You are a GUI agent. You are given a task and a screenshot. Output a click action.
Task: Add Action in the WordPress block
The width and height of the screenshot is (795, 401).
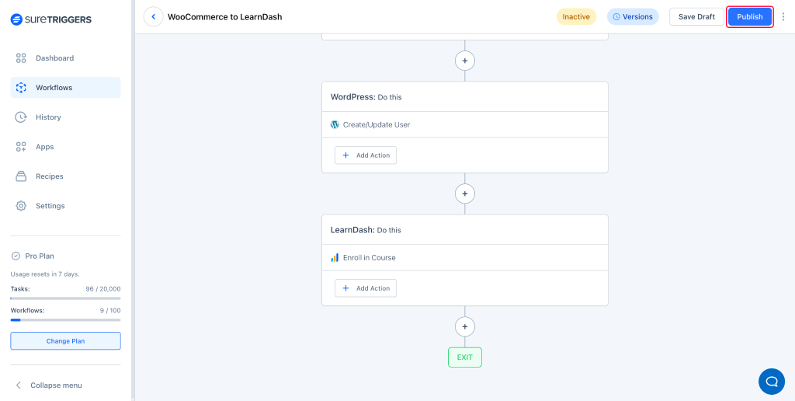tap(366, 155)
